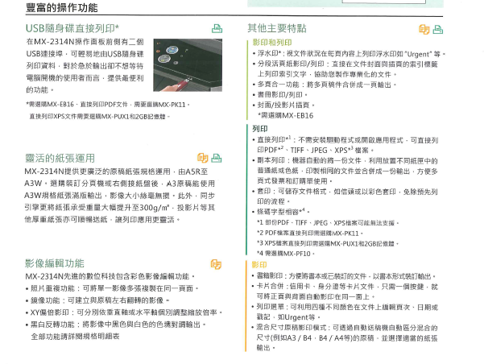Viewport: 484px width, 364px height.
Task: Click the 書冊影印/列印 bullet
Action: [x=279, y=95]
